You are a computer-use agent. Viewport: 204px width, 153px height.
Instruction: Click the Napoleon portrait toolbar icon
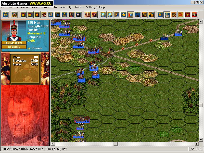pyautogui.click(x=44, y=15)
